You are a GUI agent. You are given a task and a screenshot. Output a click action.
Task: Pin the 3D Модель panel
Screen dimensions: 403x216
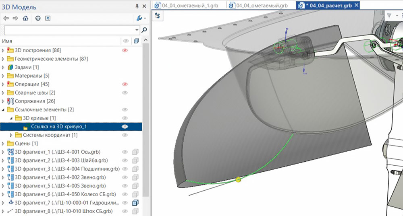tap(137, 6)
